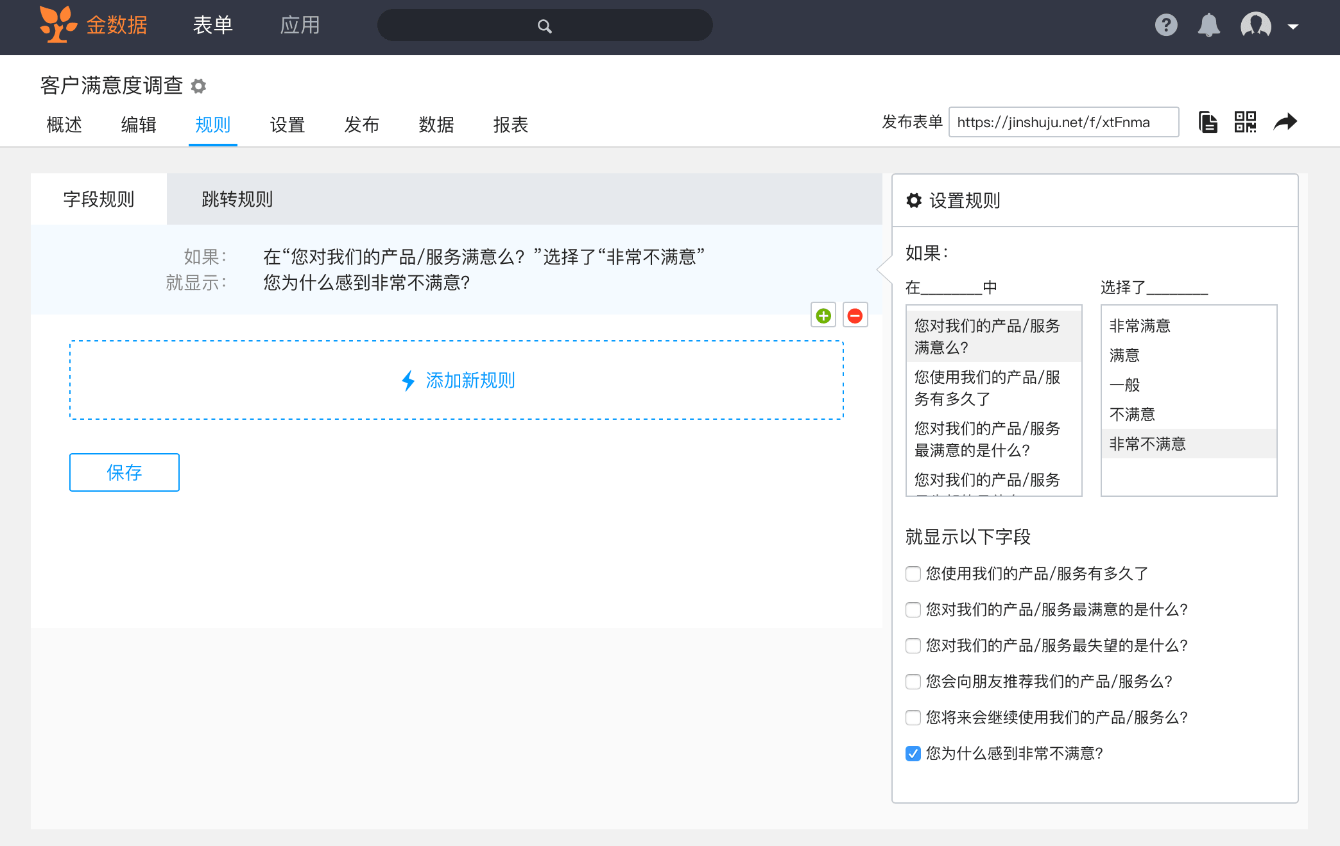Switch to the 跳转规则 tab
The height and width of the screenshot is (846, 1340).
point(237,200)
